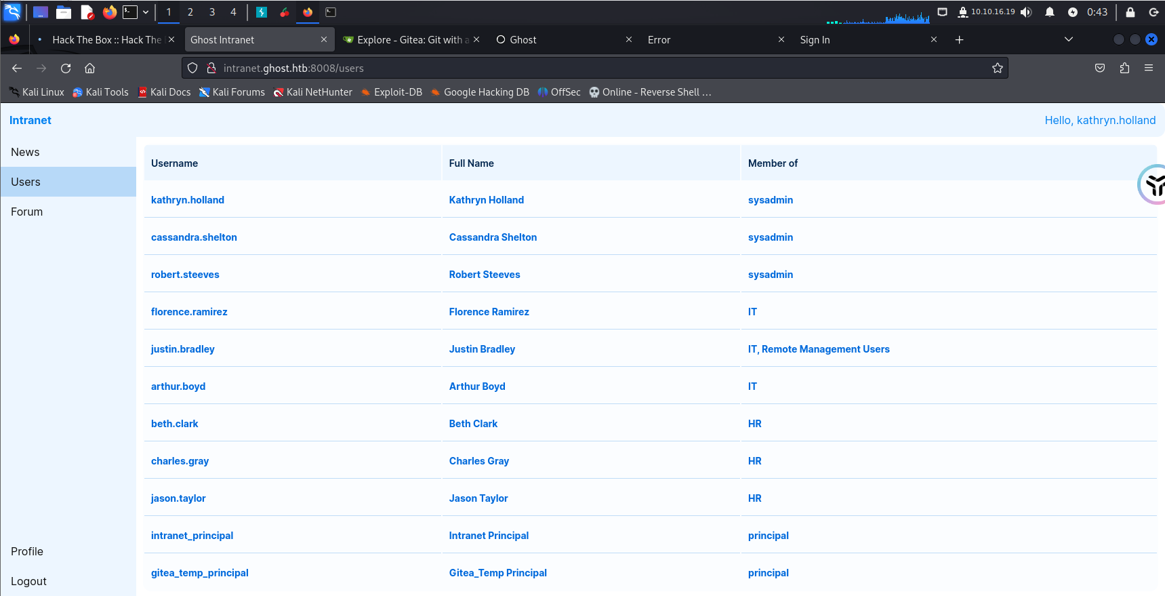Open the Firefox hamburger application menu

tap(1149, 68)
